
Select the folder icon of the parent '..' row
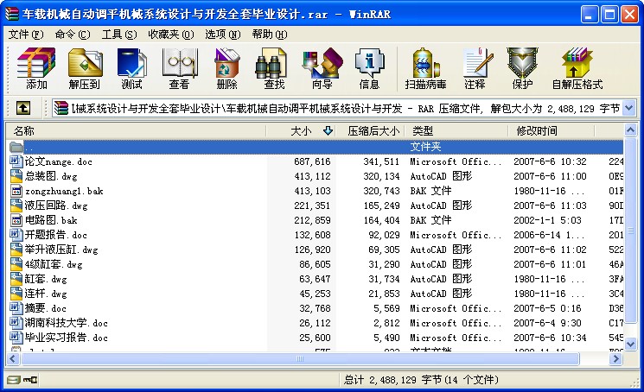pos(16,147)
